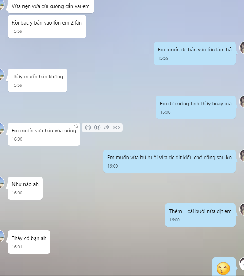Open sender avatar beside "Thầy có bạn ah"

point(2,236)
